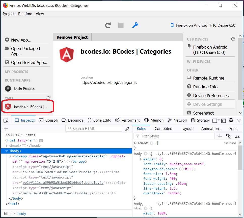Viewport: 244px width, 218px height.
Task: Select Firefox on Android HTC Desire 650 USB device
Action: click(210, 50)
